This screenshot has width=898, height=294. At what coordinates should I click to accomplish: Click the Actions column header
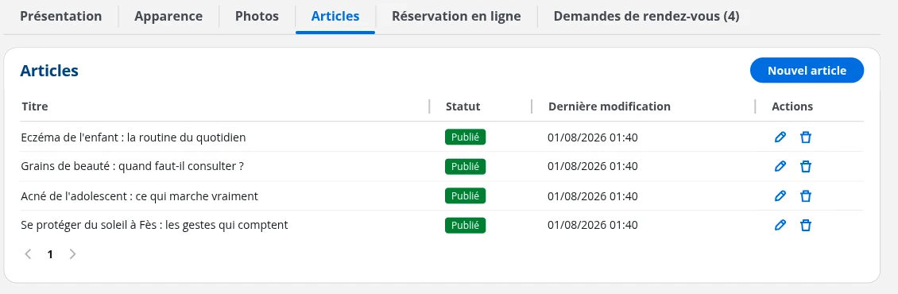792,106
